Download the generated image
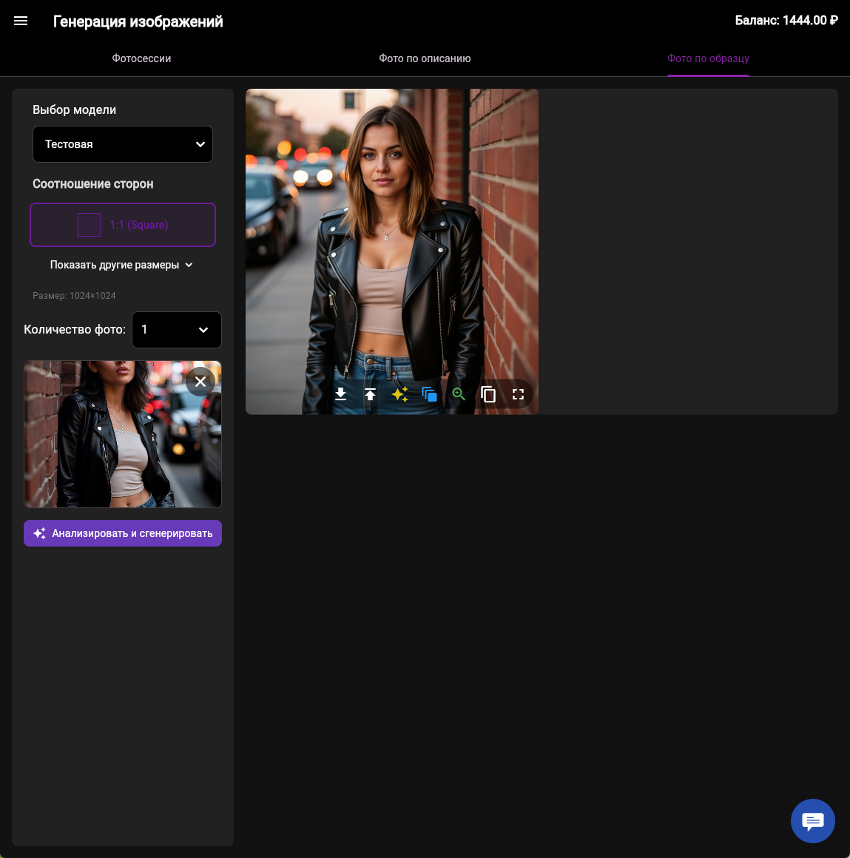850x858 pixels. [x=340, y=394]
